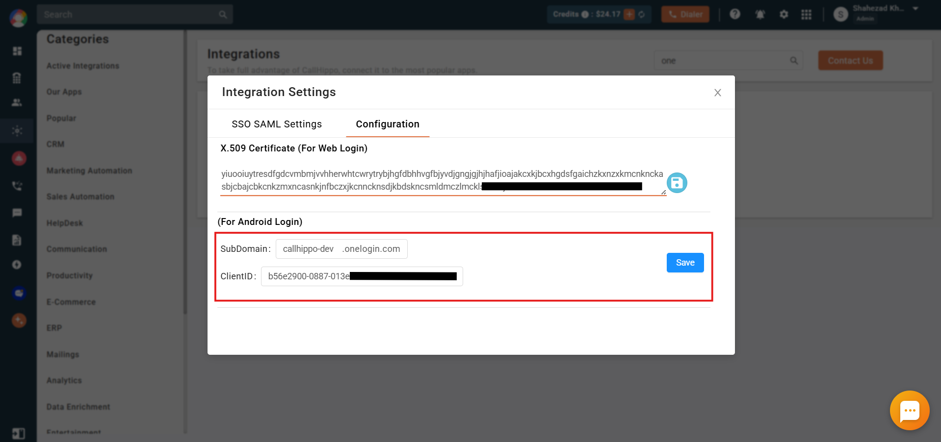Screen dimensions: 941x442
Task: Click the user avatar S icon
Action: pos(841,14)
